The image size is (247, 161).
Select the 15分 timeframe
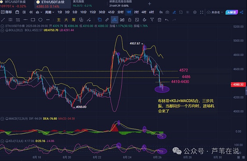(x=93, y=12)
